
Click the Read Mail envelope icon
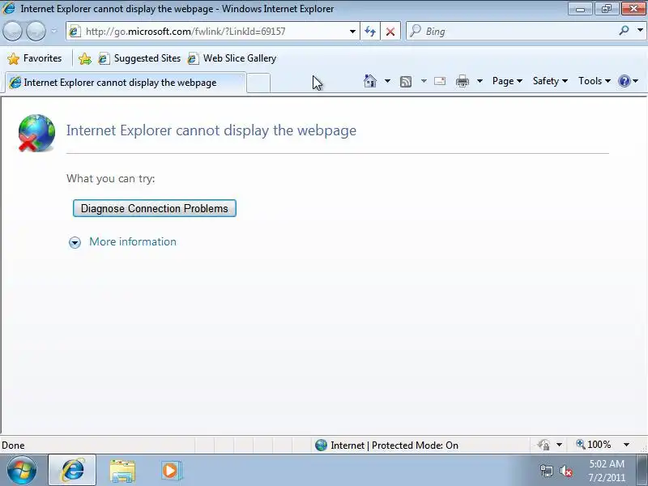pos(440,81)
